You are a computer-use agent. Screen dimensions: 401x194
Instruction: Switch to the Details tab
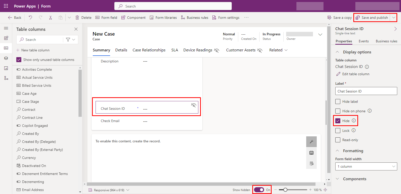[121, 50]
